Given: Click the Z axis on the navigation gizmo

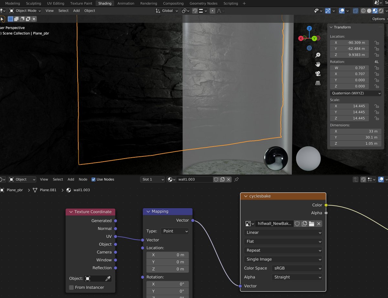Looking at the screenshot, I should 309,28.
